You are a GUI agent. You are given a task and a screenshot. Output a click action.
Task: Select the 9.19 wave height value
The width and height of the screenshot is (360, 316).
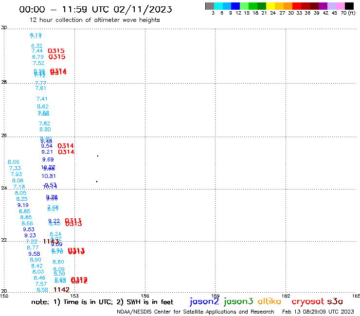point(23,205)
